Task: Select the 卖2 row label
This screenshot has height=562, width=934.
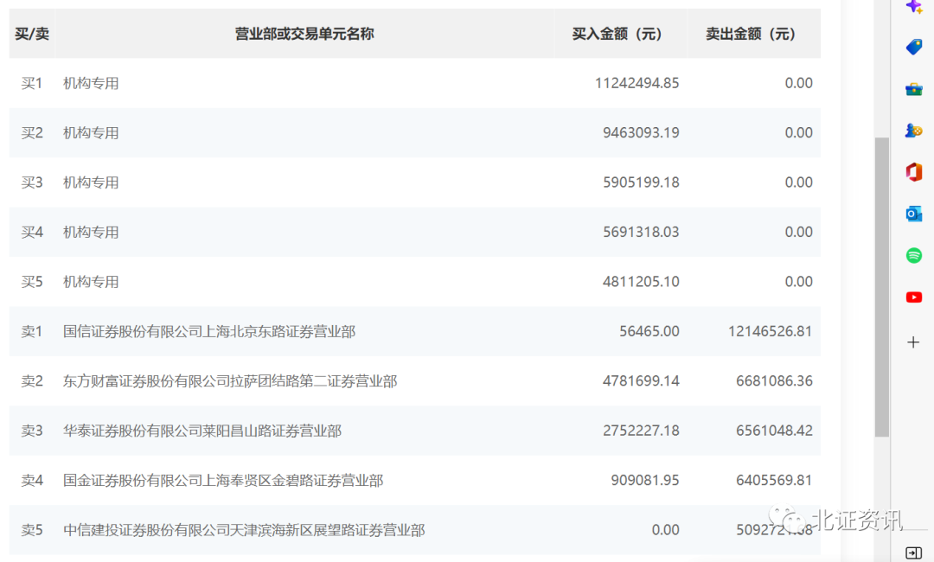Action: (x=32, y=381)
